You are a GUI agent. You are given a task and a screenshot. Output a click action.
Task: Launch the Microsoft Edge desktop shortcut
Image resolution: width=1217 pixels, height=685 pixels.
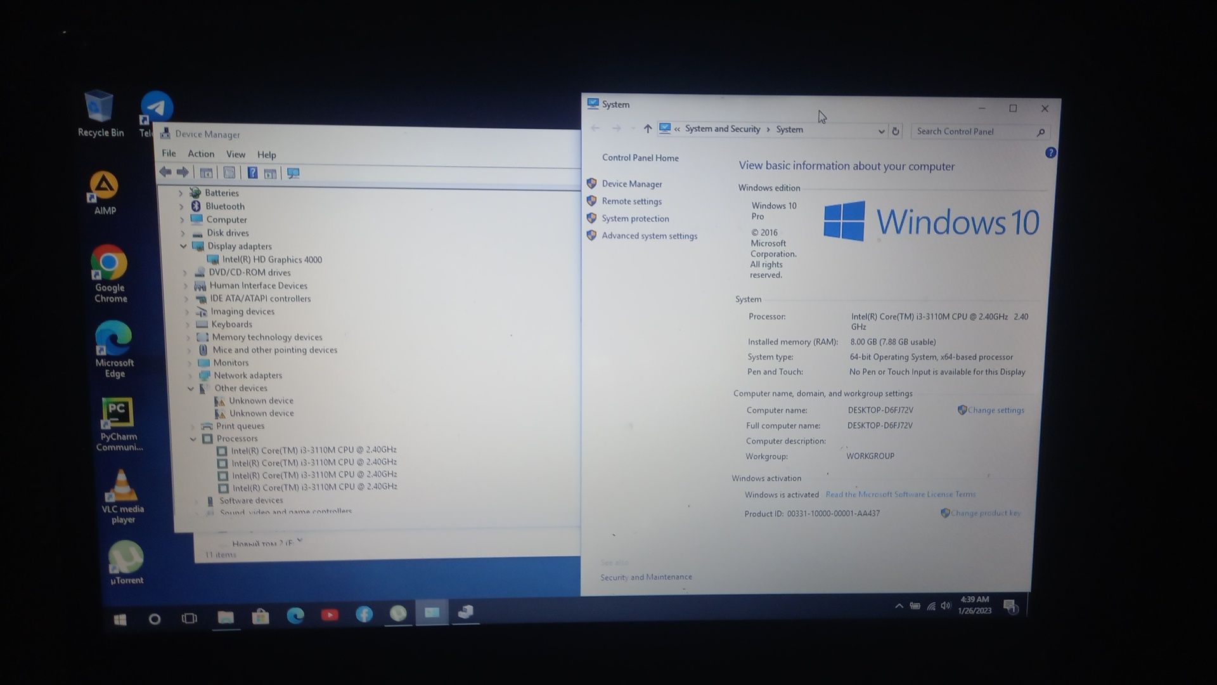114,349
